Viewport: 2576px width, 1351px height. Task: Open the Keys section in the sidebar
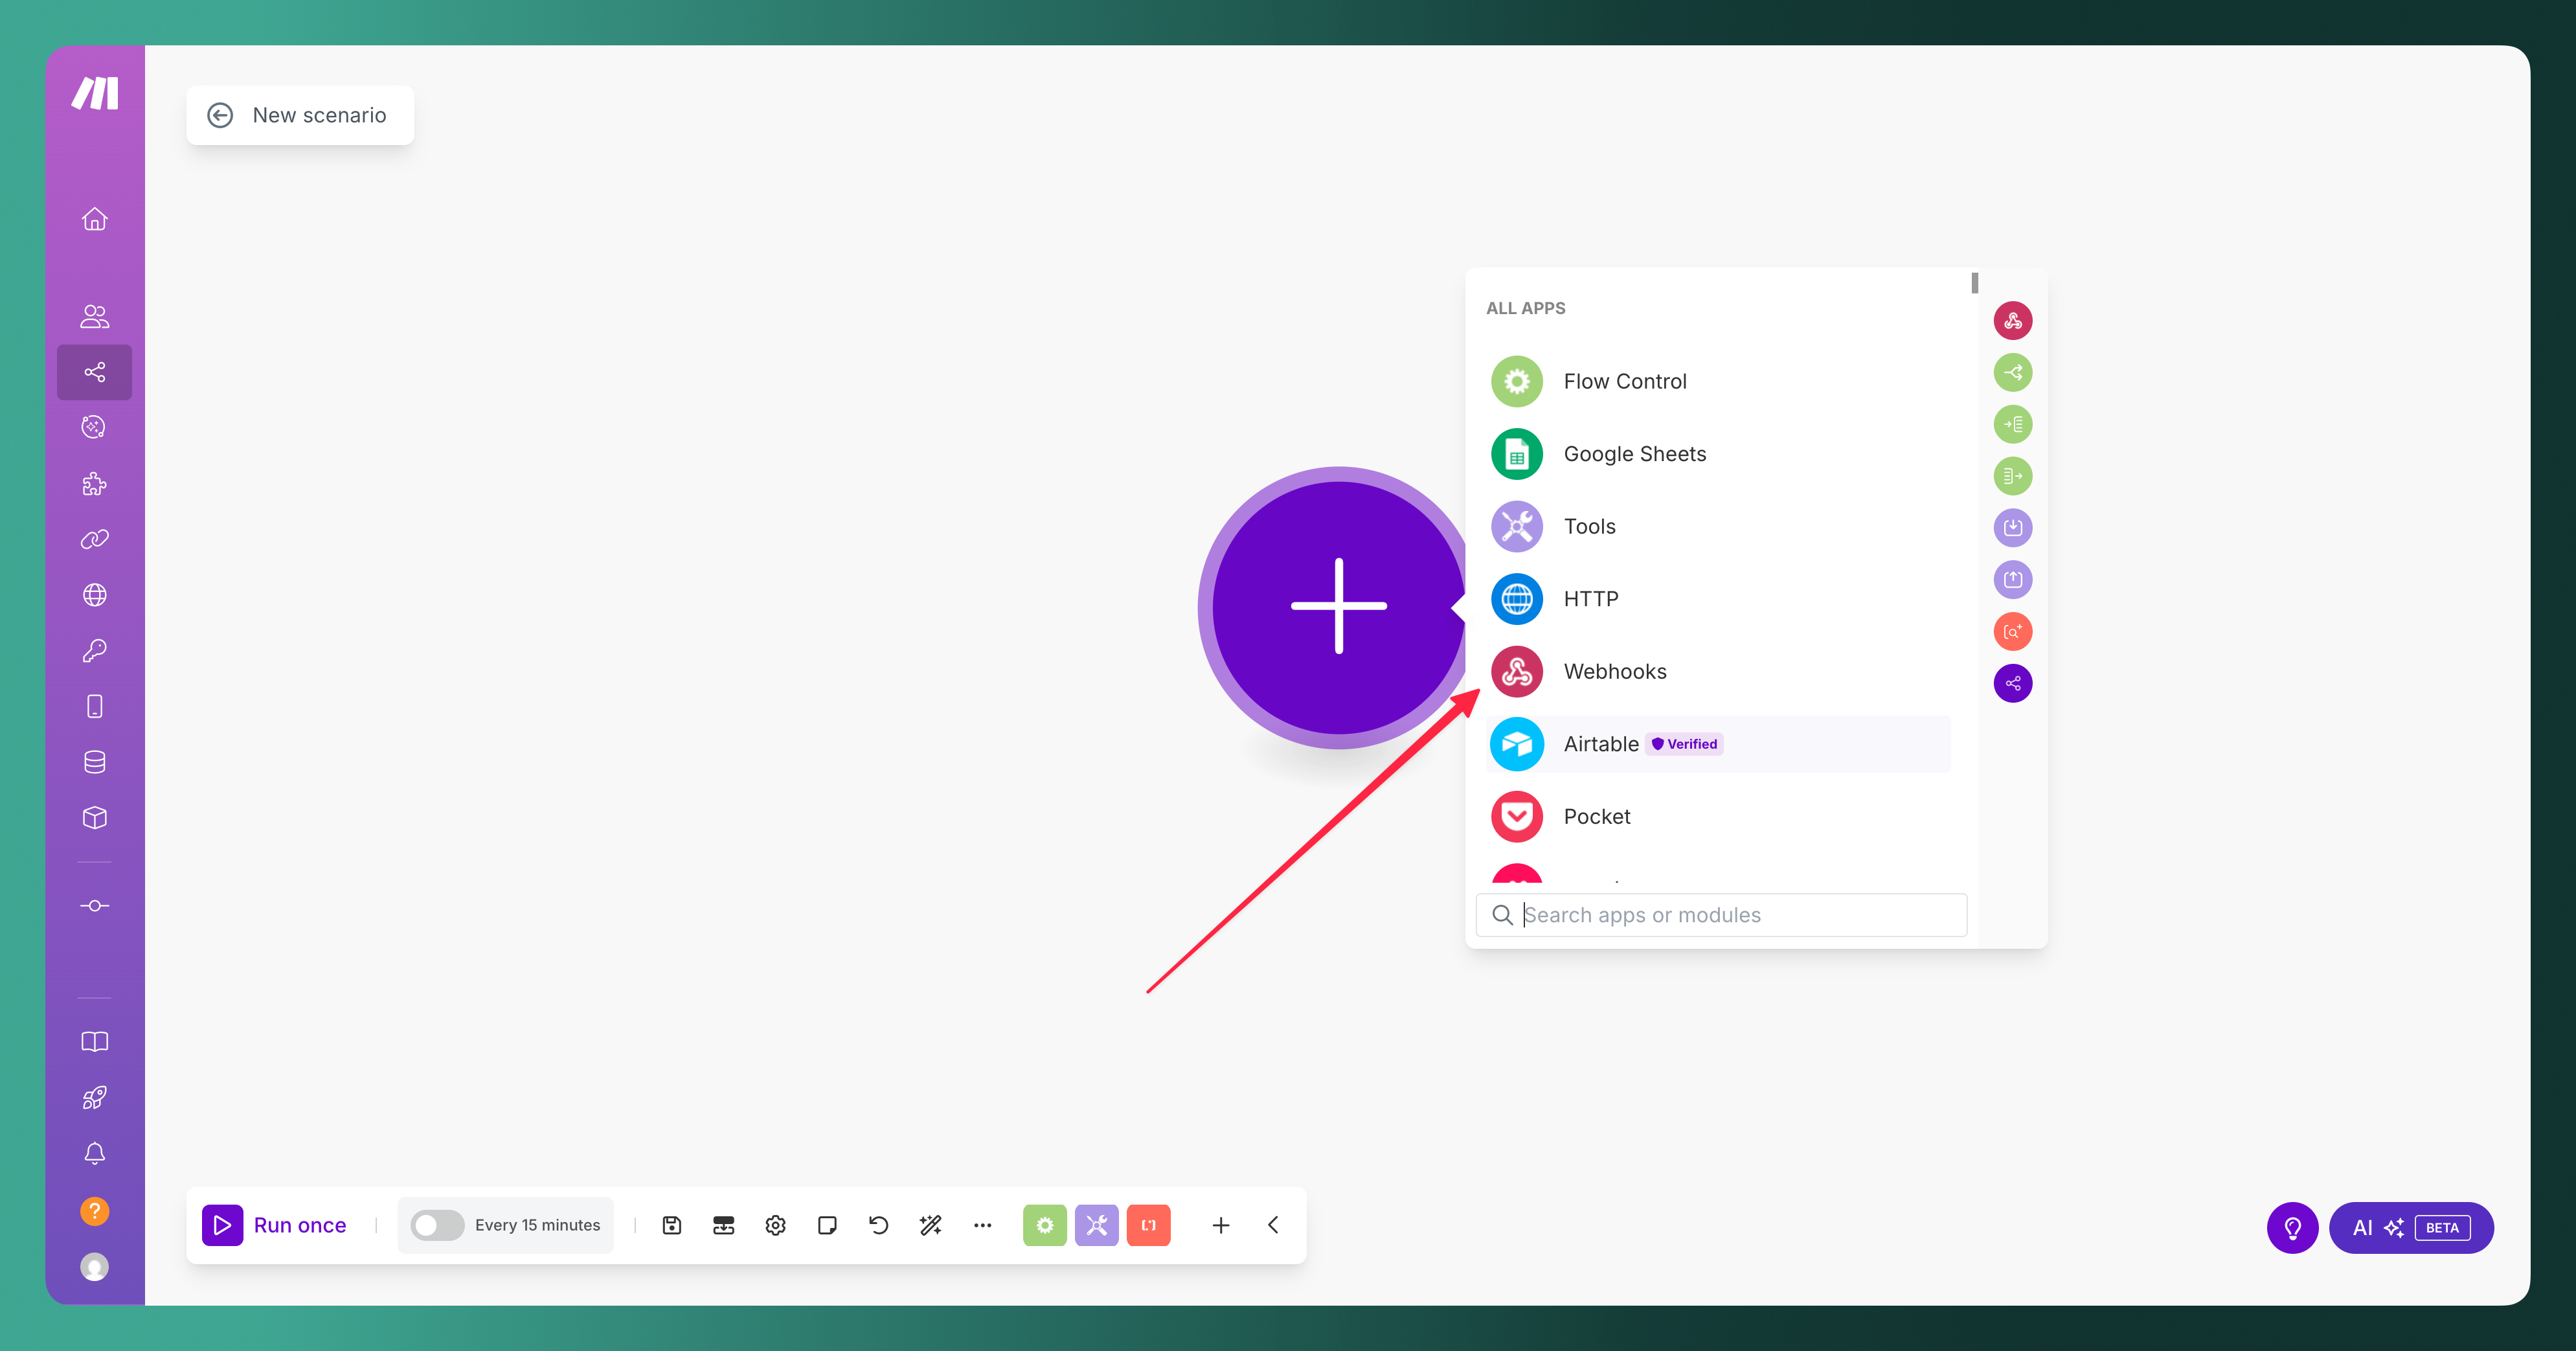tap(94, 651)
